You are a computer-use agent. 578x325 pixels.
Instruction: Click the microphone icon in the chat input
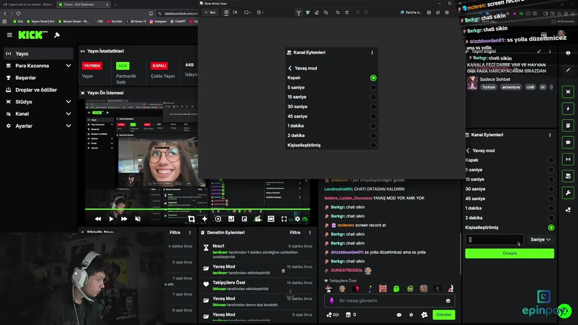click(332, 301)
